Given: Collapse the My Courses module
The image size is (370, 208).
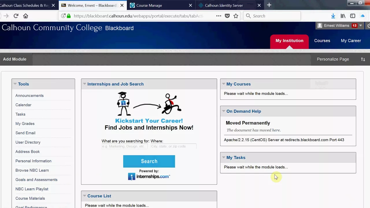Looking at the screenshot, I should (x=223, y=84).
